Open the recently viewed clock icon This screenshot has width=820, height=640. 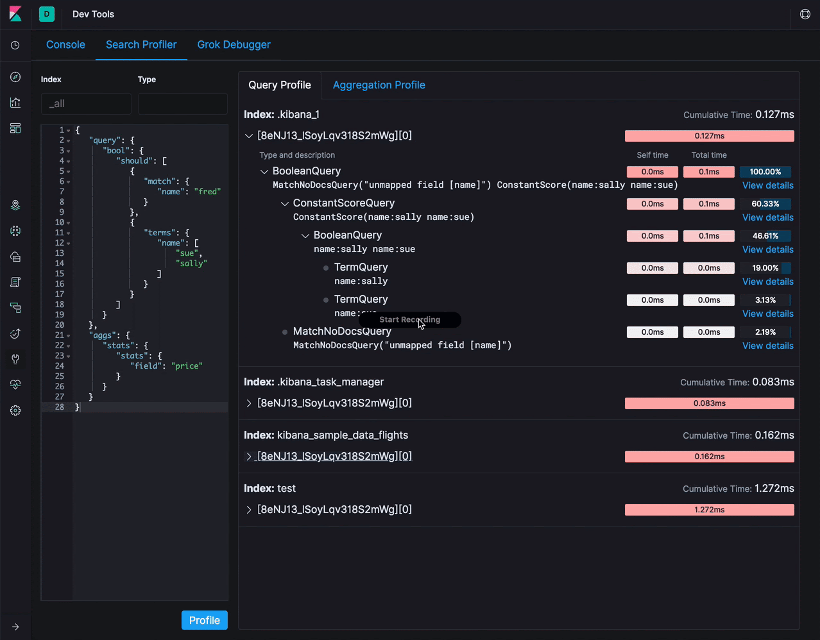[15, 46]
